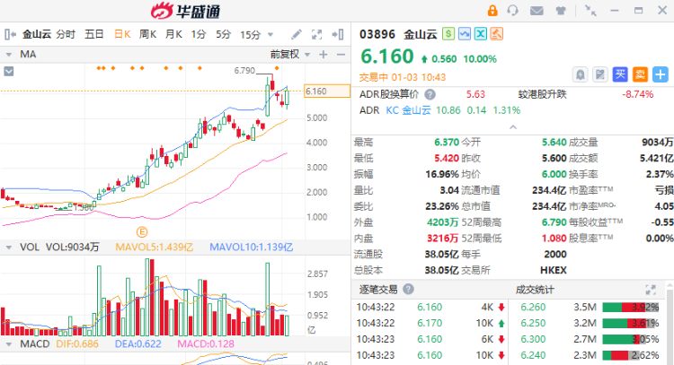Open the skin (shirt) theme icon
The image size is (674, 365).
561,10
